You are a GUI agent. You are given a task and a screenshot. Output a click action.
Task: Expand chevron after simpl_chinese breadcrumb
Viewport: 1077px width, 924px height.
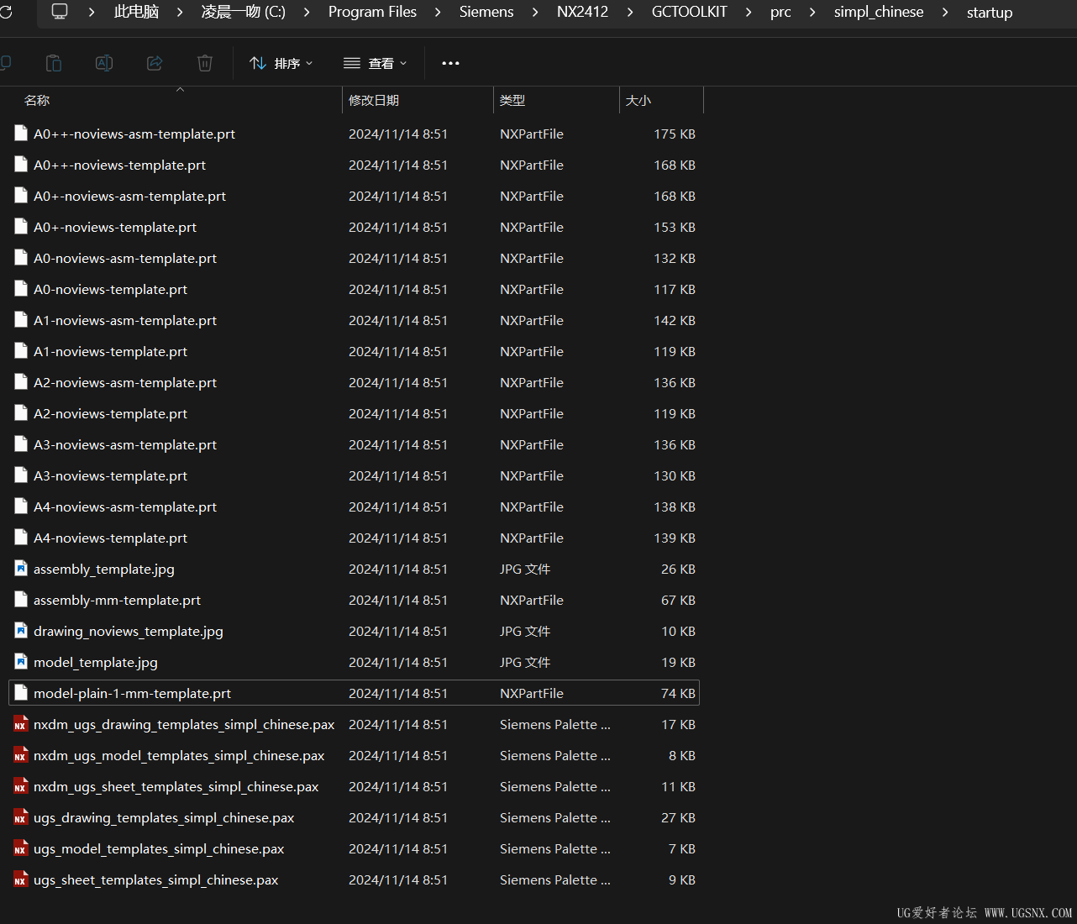click(945, 12)
